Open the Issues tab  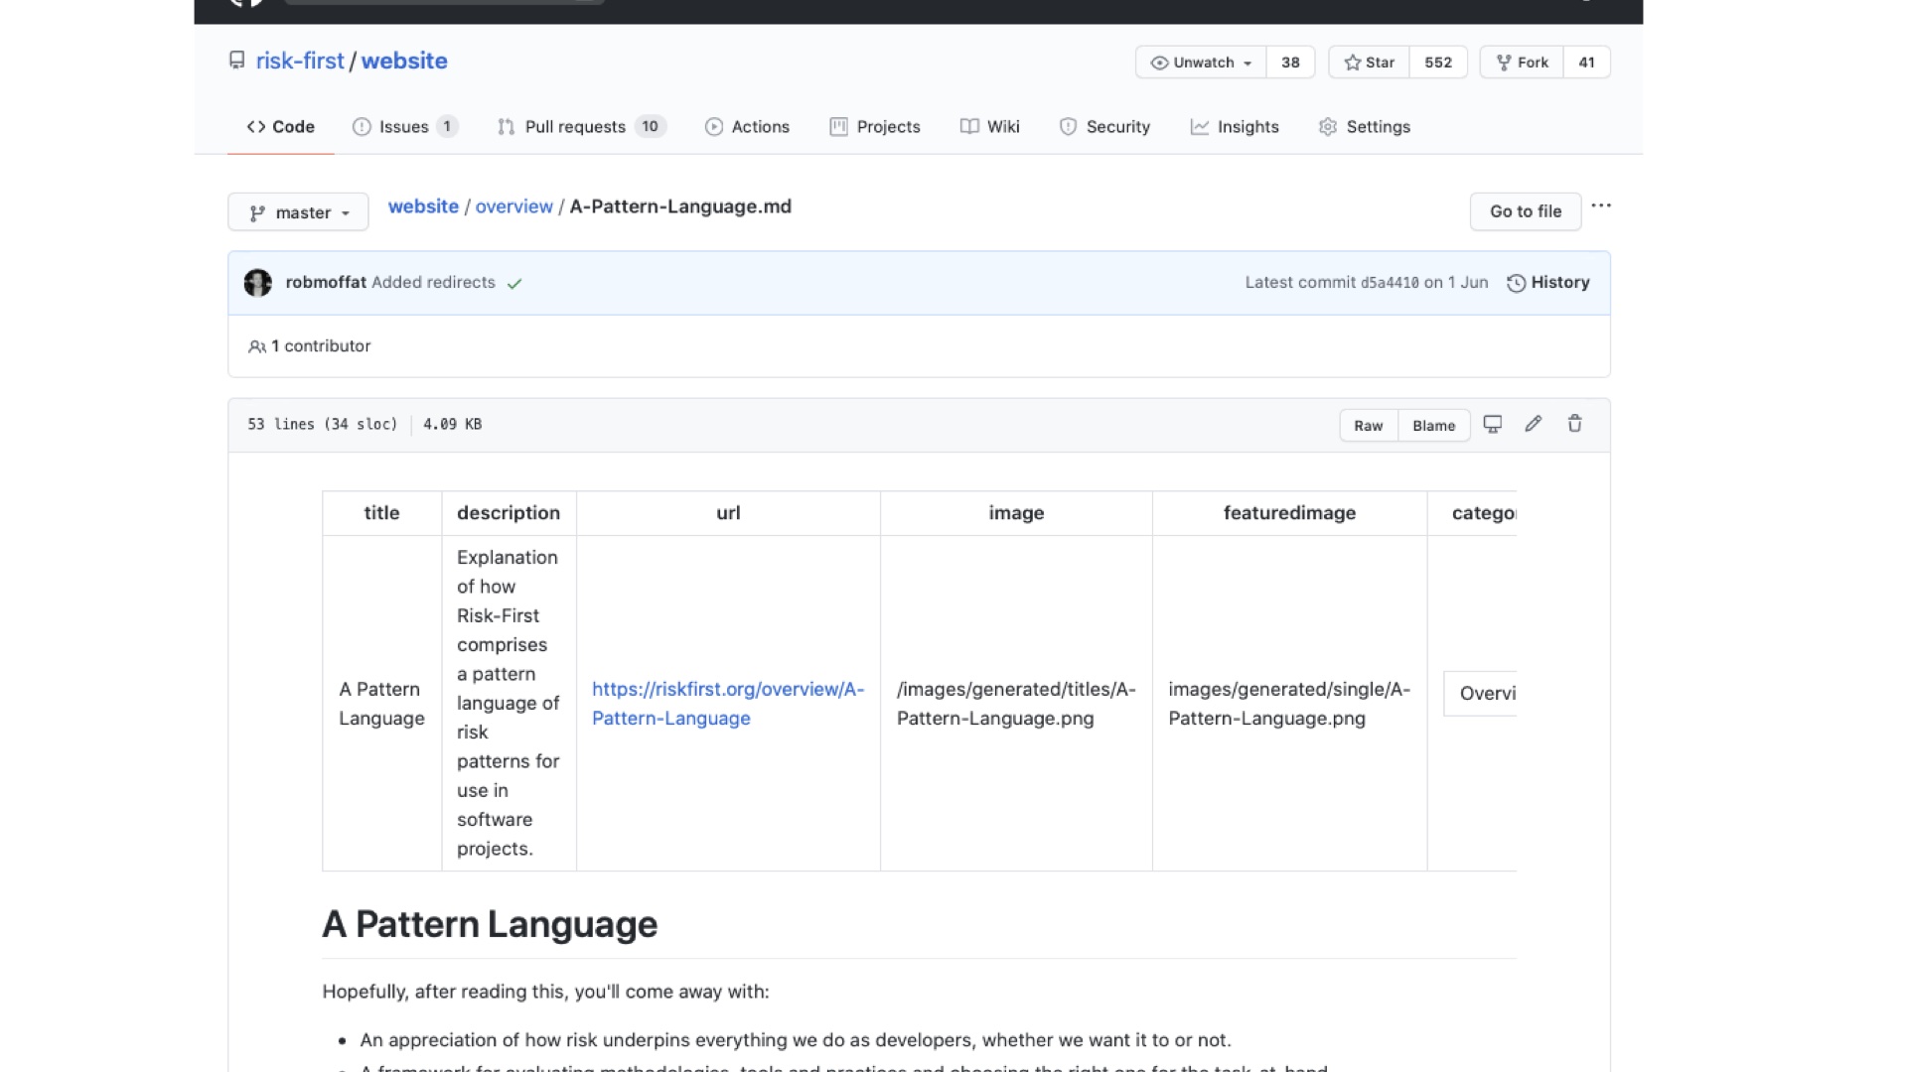tap(405, 127)
